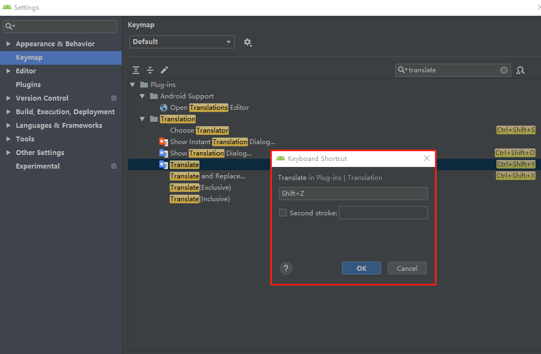Open the keymap gear settings icon

[248, 42]
